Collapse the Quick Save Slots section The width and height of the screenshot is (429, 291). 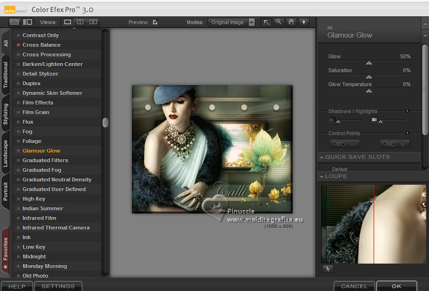click(x=321, y=157)
